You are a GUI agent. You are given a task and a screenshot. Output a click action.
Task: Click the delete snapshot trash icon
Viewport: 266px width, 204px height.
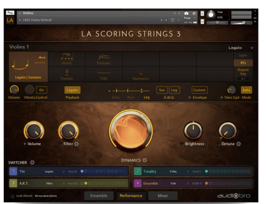click(179, 20)
